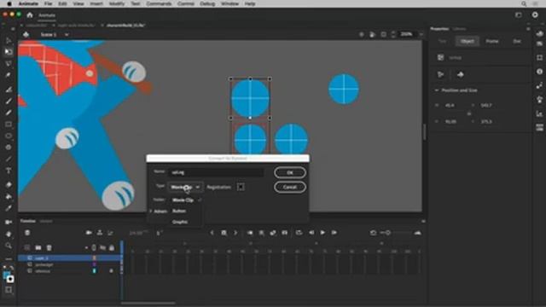Delete layer with timeline trash icon
The image size is (546, 307).
pos(49,248)
